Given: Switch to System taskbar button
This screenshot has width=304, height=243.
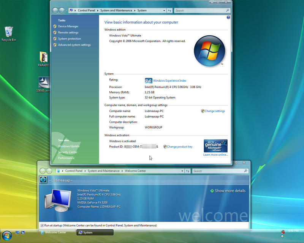Looking at the screenshot, I should (x=95, y=232).
